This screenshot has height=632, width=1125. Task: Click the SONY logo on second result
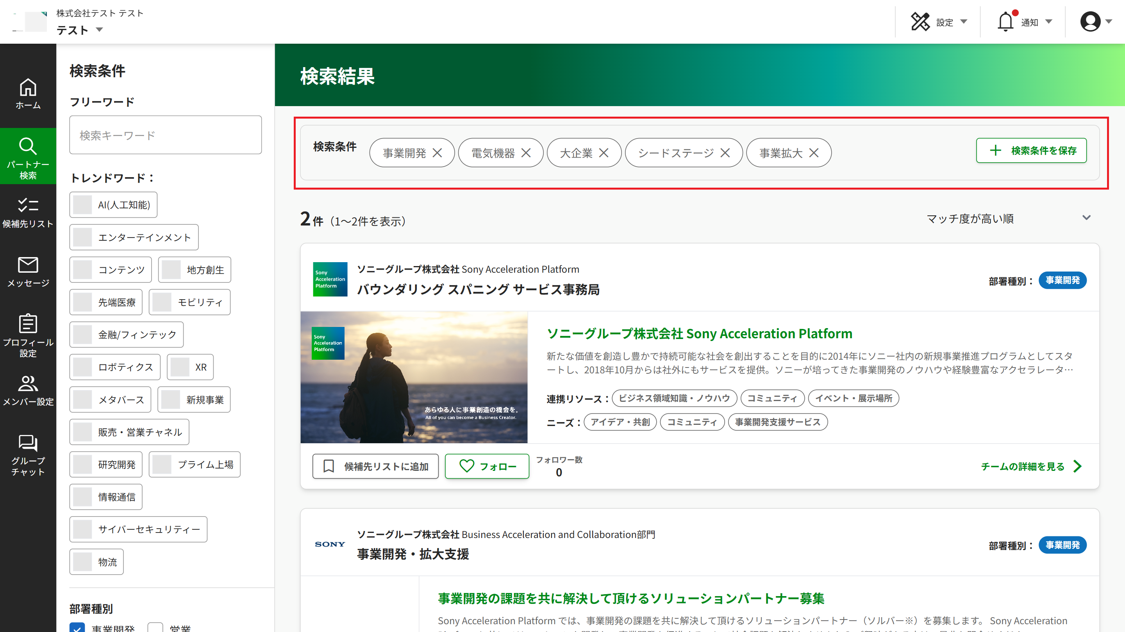coord(330,544)
